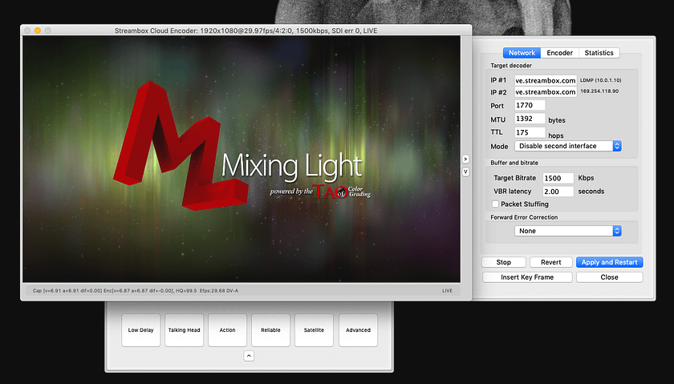Click the IP #2 address field
Image resolution: width=674 pixels, height=384 pixels.
(x=546, y=92)
